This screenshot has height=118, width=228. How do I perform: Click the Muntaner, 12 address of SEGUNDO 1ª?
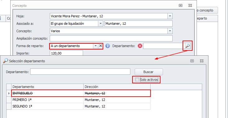95,106
